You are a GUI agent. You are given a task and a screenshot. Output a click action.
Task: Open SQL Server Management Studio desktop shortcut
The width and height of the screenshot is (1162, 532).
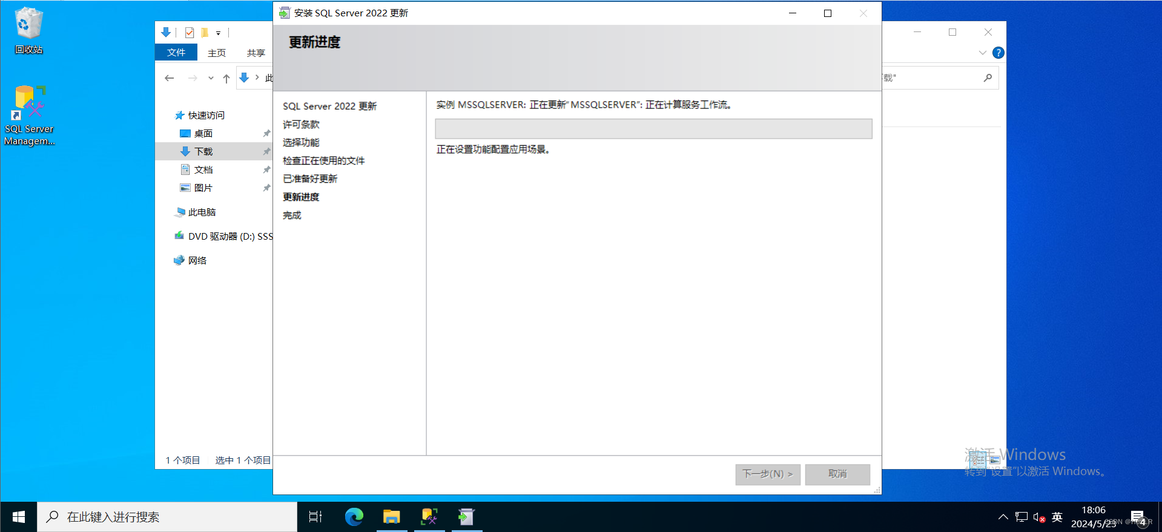click(29, 115)
